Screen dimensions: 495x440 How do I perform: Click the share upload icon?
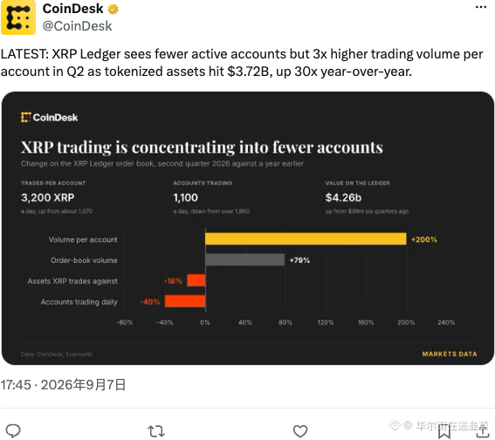482,431
